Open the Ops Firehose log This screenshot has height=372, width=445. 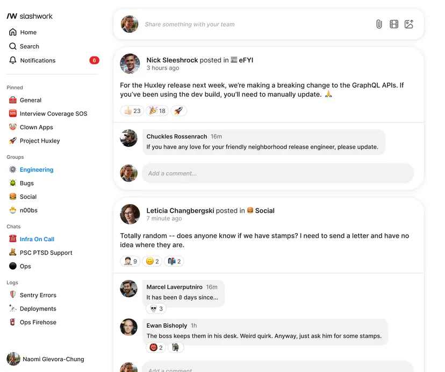tap(38, 322)
